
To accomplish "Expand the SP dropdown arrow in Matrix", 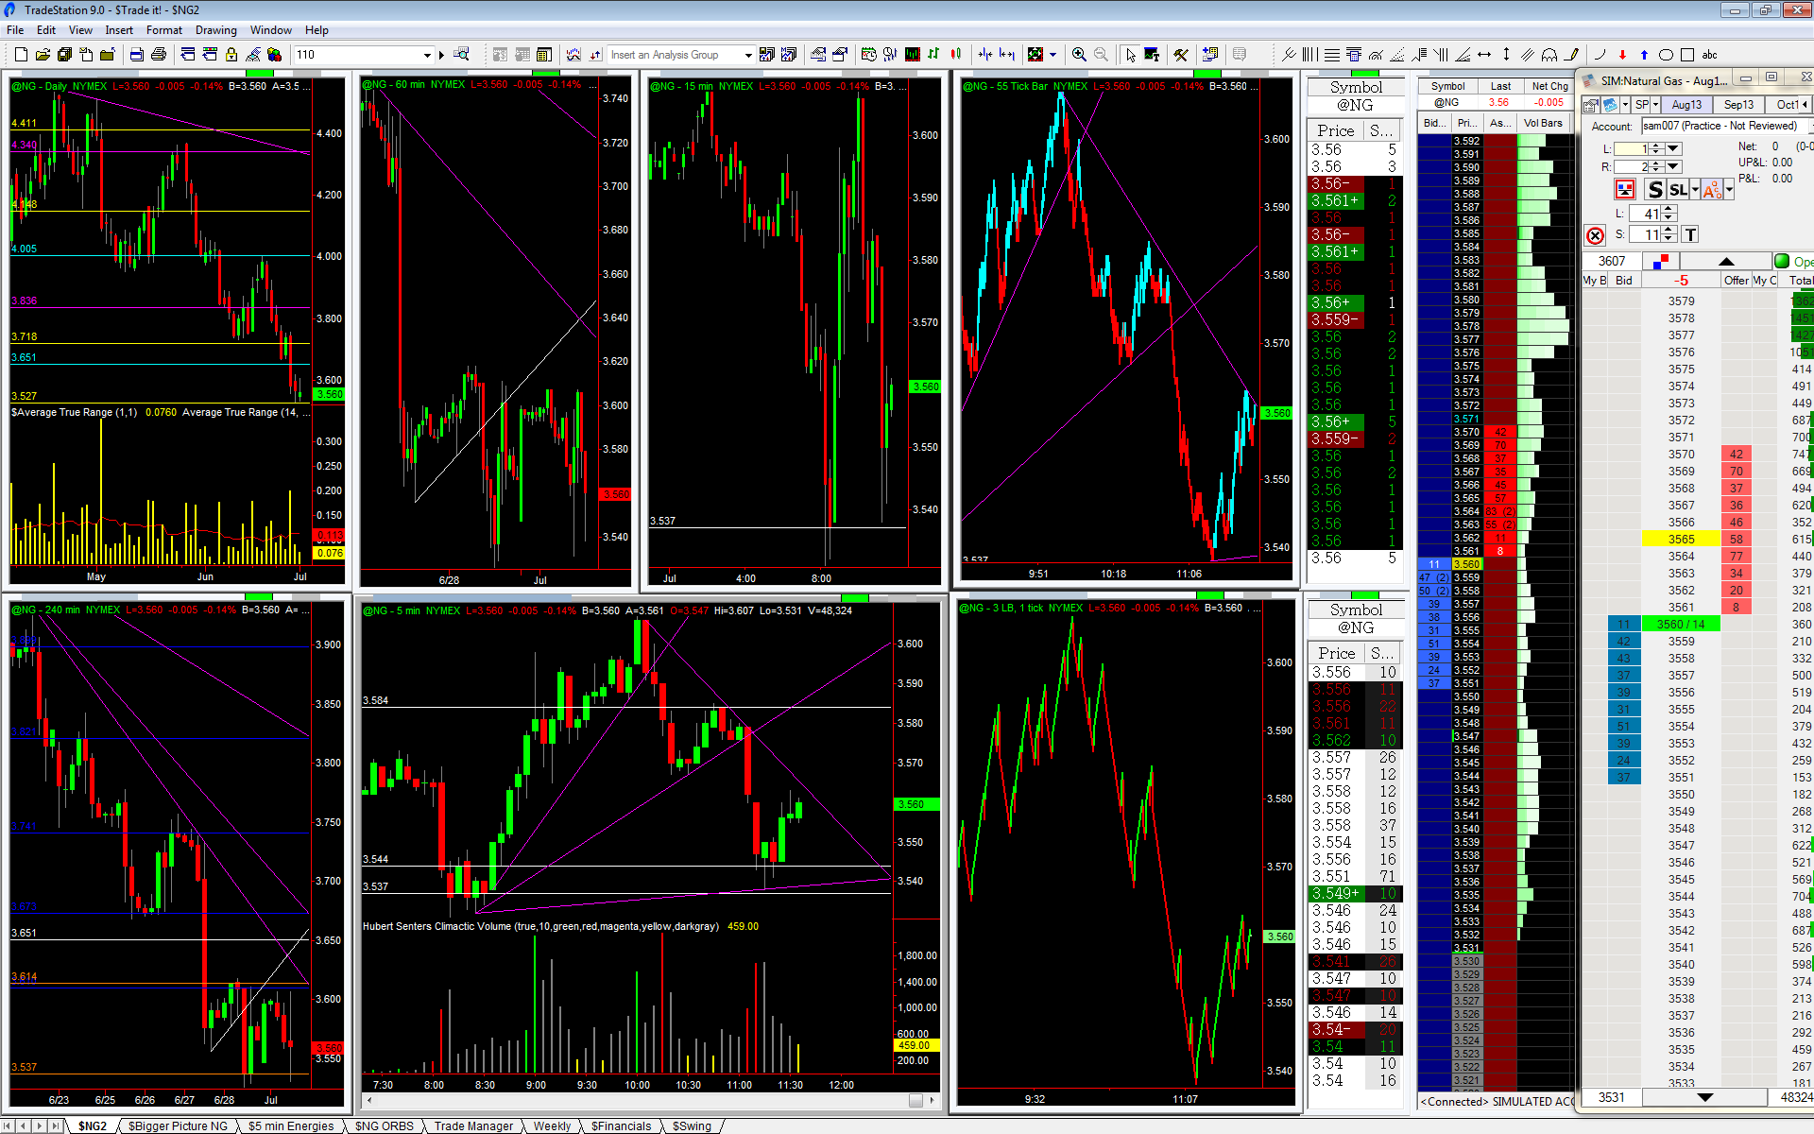I will [1655, 105].
